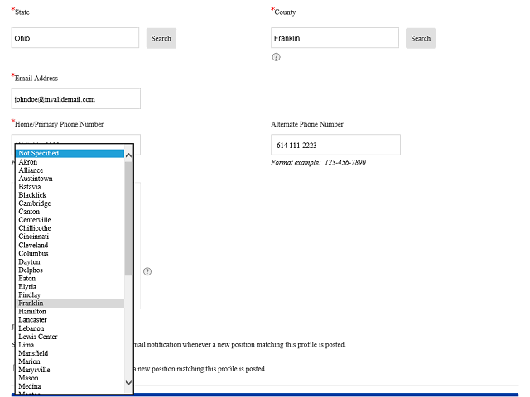Pick Marion from the list
The height and width of the screenshot is (397, 530).
pos(70,361)
